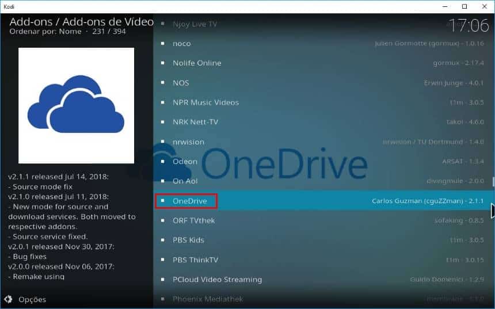This screenshot has width=495, height=309.
Task: Open the Opções gear icon
Action: [x=8, y=299]
